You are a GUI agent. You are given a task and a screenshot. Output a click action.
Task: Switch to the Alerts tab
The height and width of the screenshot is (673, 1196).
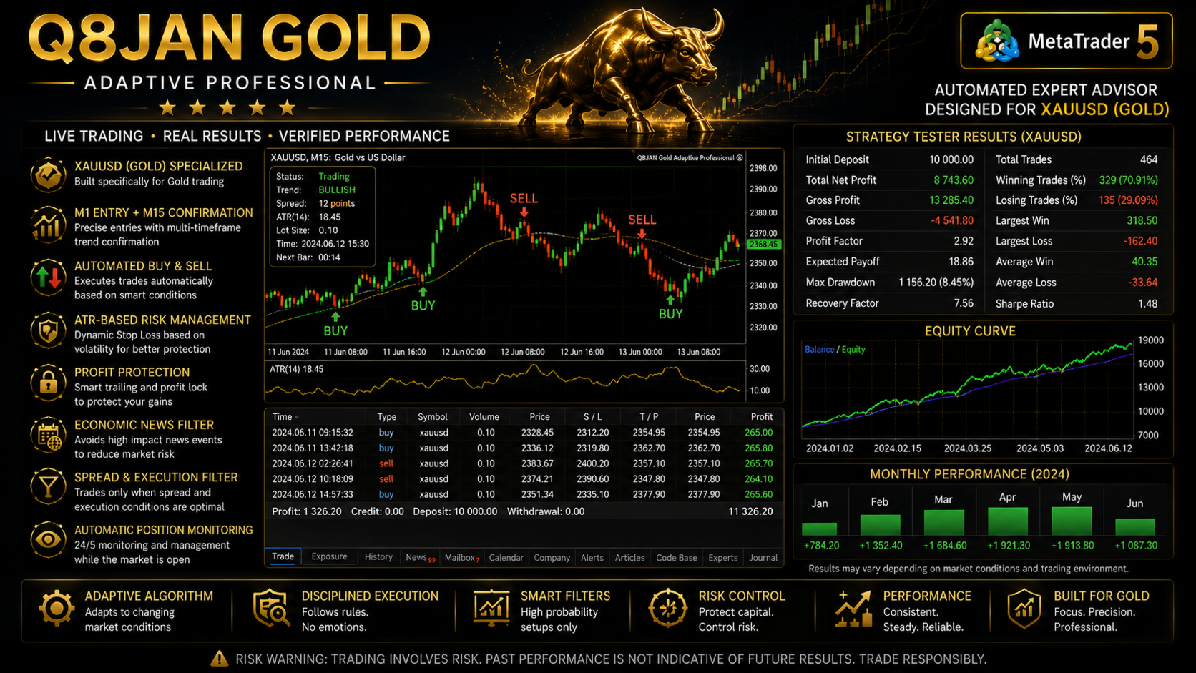pos(592,557)
